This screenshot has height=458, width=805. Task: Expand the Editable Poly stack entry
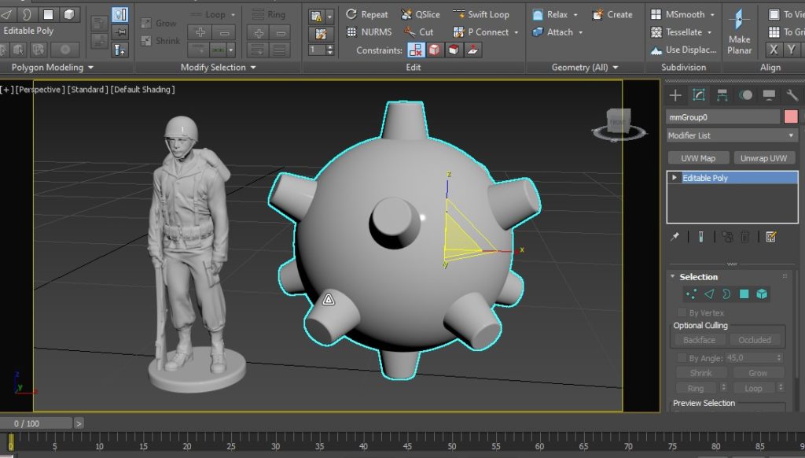click(x=675, y=176)
